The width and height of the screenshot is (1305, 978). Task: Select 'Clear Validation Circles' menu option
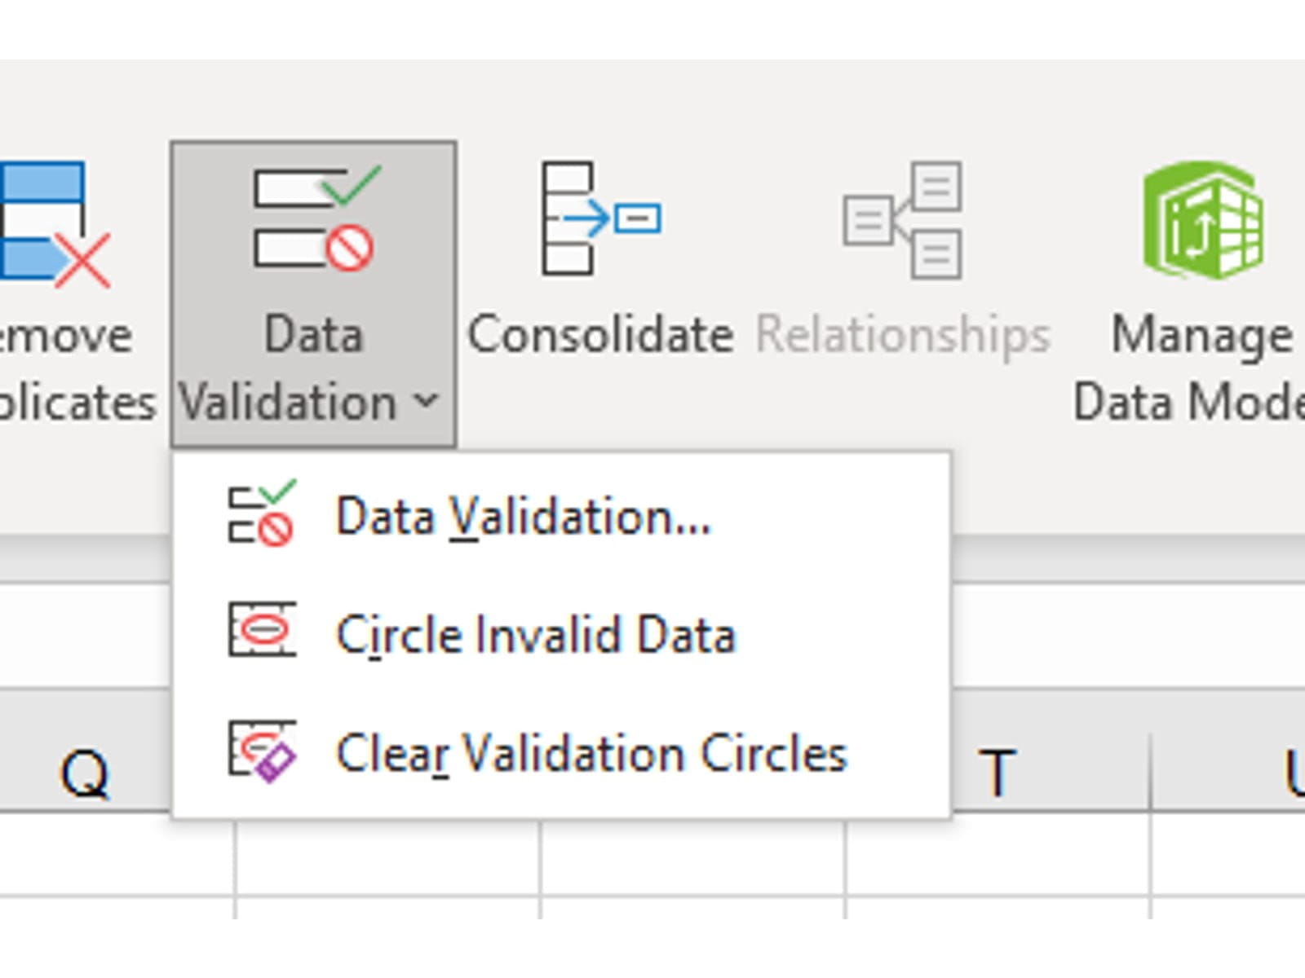(x=591, y=753)
